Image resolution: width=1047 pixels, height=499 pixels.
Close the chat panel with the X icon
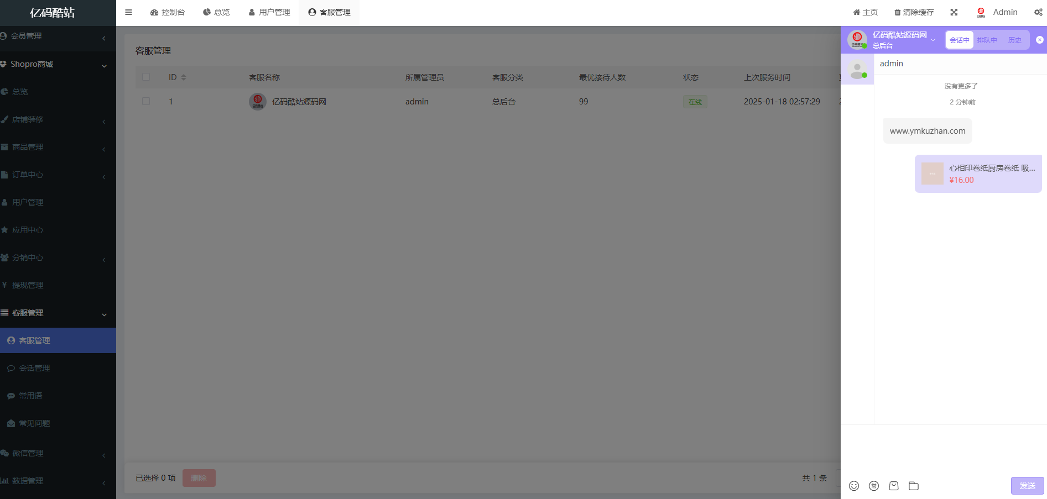pyautogui.click(x=1040, y=40)
